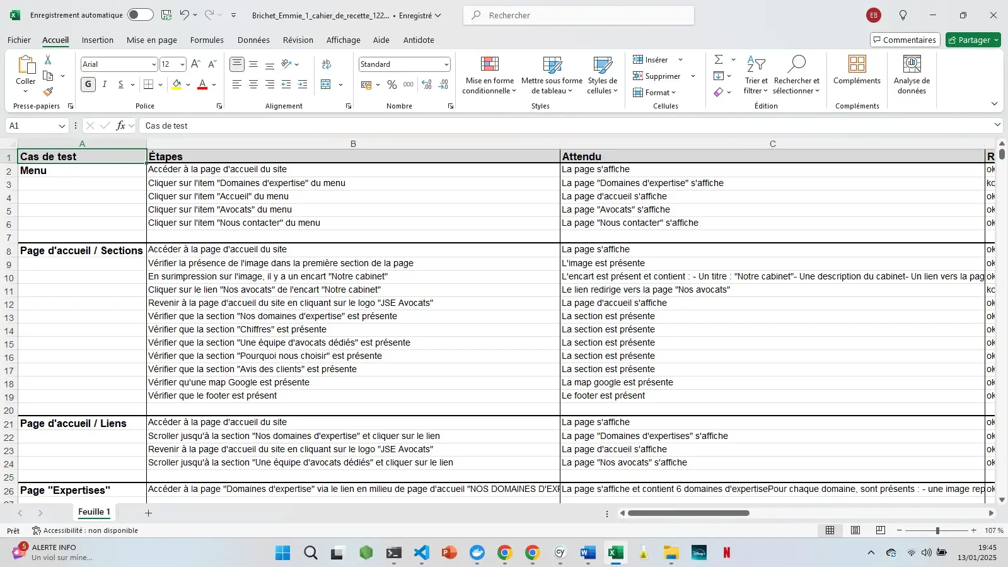This screenshot has width=1008, height=567.
Task: Click the Merge and Center icon
Action: [x=326, y=85]
